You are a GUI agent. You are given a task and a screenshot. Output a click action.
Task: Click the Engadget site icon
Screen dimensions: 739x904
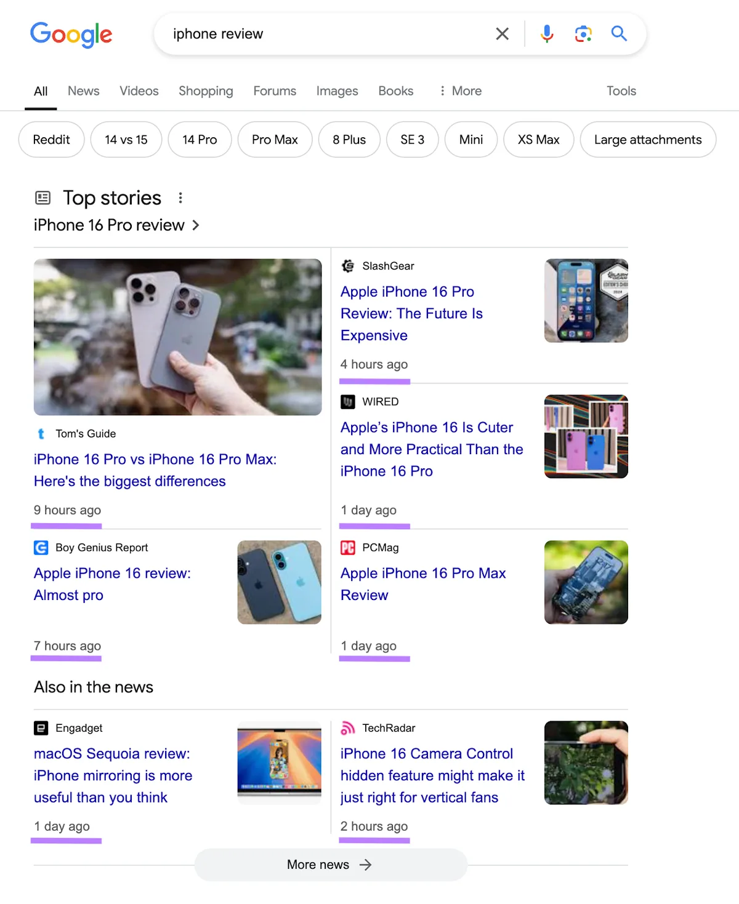(41, 728)
